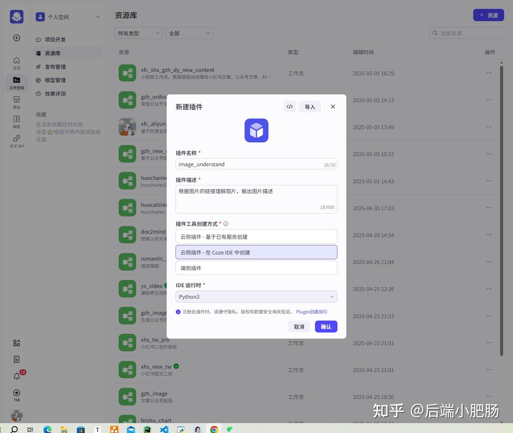Open PyCharm in taskbar
The width and height of the screenshot is (513, 433).
(147, 429)
